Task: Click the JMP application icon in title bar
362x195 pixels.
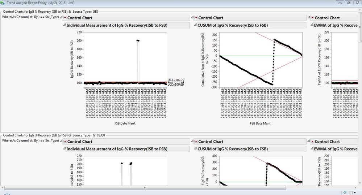Action: pos(3,3)
